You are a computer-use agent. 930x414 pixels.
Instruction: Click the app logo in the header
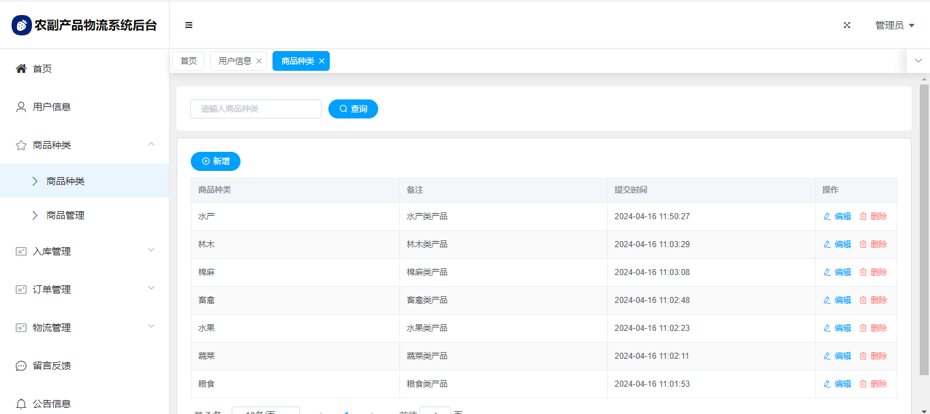22,25
